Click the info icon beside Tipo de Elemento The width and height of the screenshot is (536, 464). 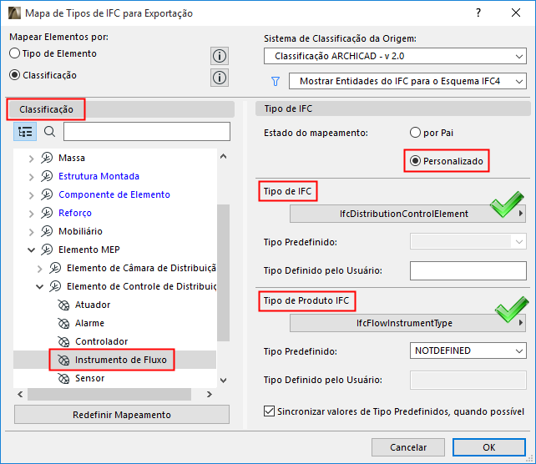(x=220, y=56)
